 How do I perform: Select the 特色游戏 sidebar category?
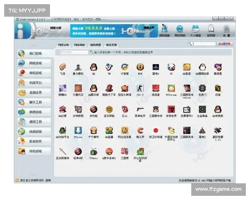click(x=34, y=151)
